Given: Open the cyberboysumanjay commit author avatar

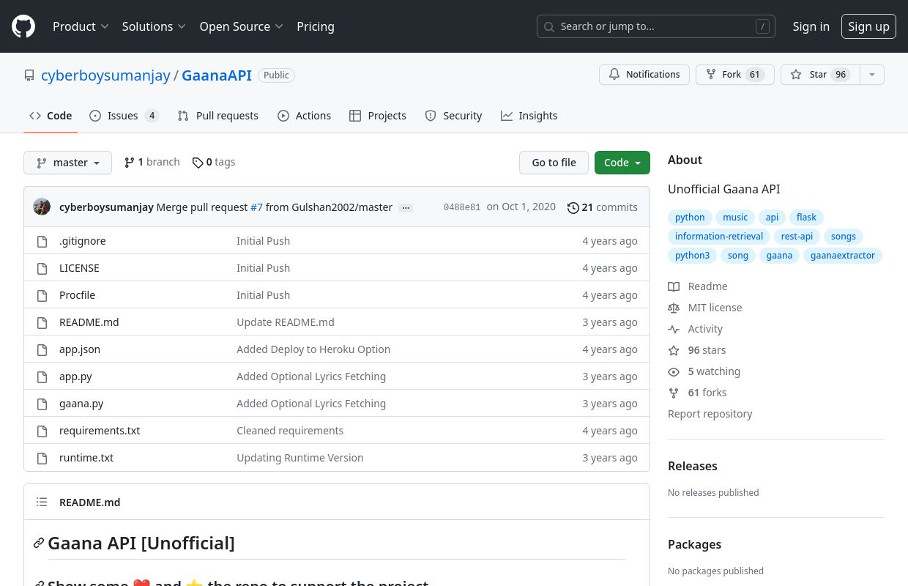Looking at the screenshot, I should [42, 207].
